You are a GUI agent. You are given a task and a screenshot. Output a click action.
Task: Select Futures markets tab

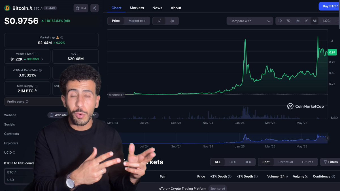tap(307, 162)
